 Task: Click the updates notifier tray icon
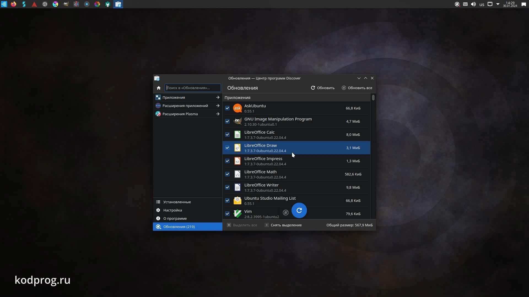tap(457, 4)
